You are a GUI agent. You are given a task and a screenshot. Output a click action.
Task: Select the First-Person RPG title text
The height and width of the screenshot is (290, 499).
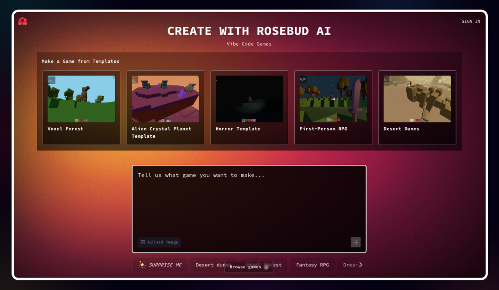point(323,129)
